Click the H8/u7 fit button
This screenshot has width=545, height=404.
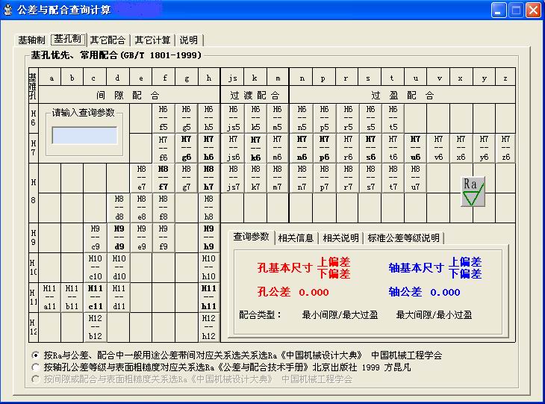pos(415,178)
